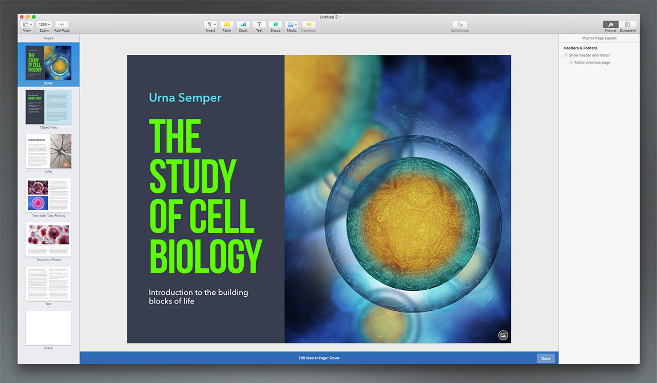The image size is (657, 383).
Task: Switch to the Document inspector tab
Action: tap(627, 25)
